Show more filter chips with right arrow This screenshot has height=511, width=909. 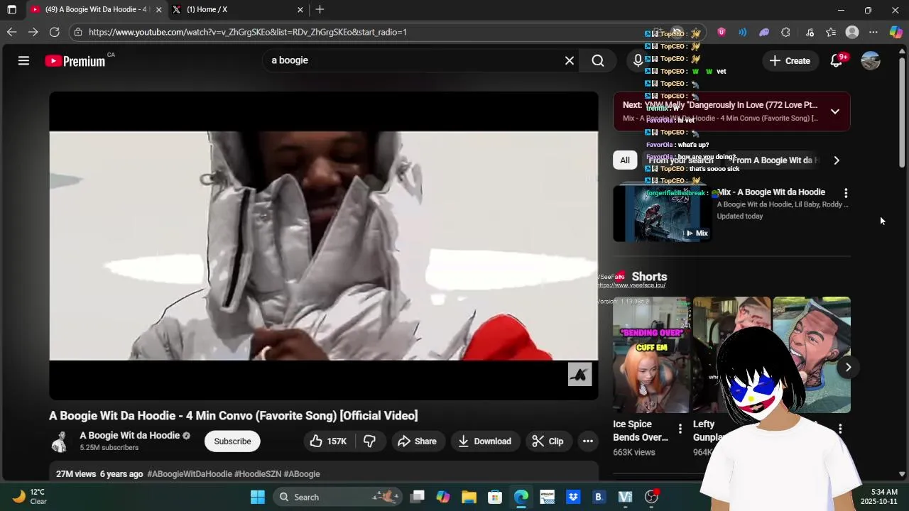[836, 160]
